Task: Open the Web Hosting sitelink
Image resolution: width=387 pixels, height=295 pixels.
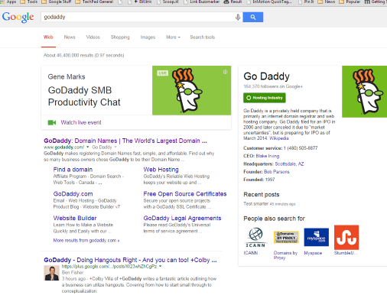Action: coord(161,170)
